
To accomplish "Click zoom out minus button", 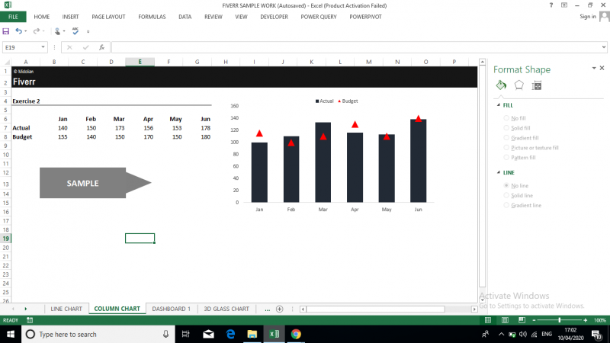I will click(x=535, y=320).
